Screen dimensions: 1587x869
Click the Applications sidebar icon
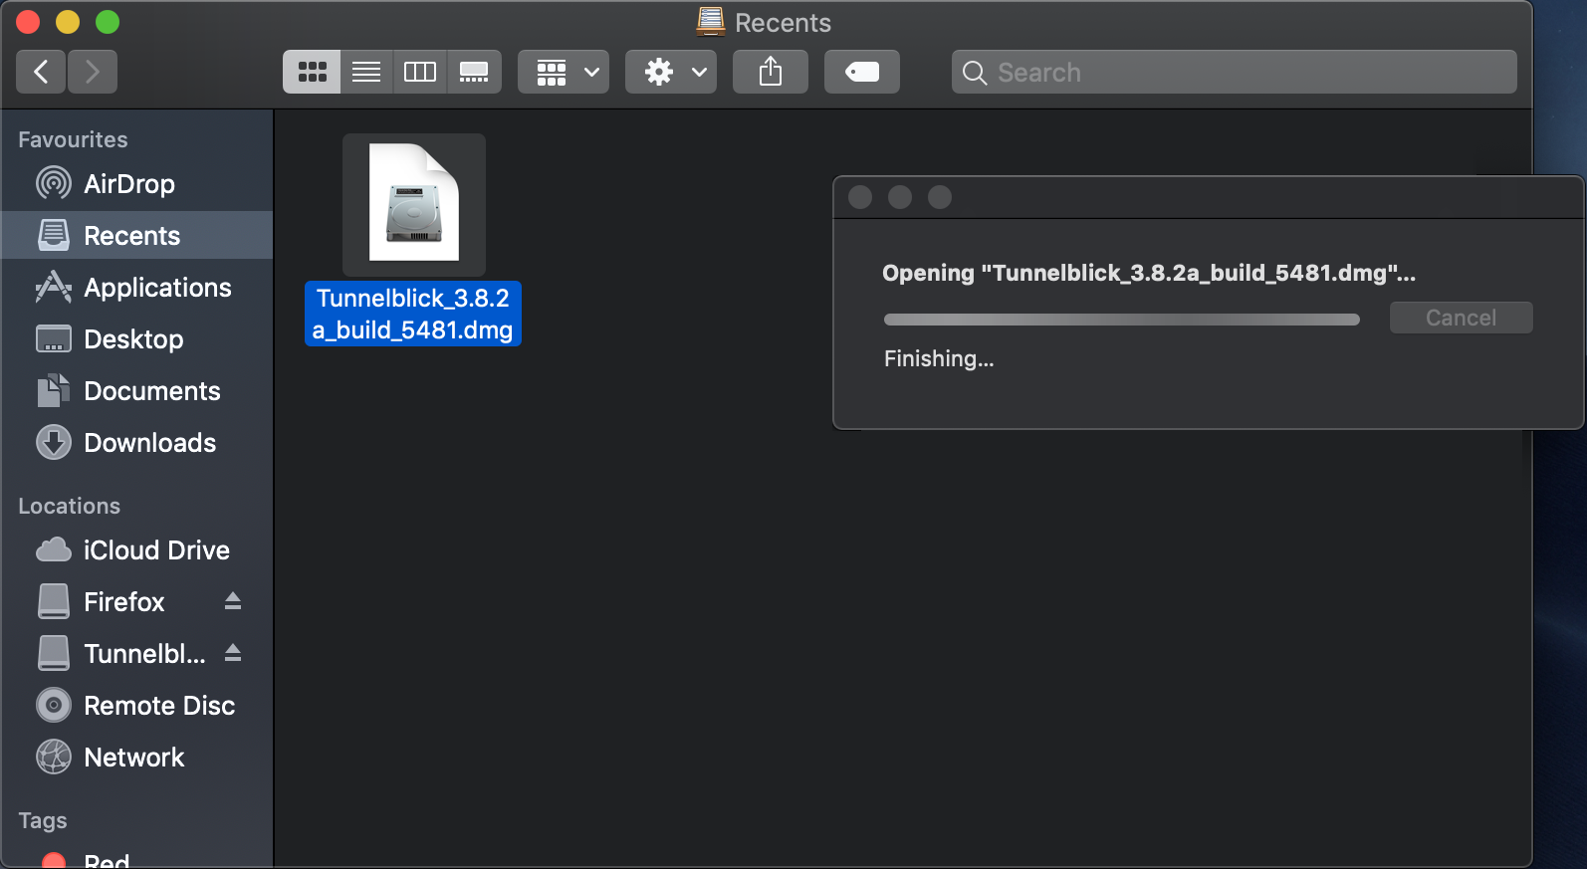pos(54,287)
